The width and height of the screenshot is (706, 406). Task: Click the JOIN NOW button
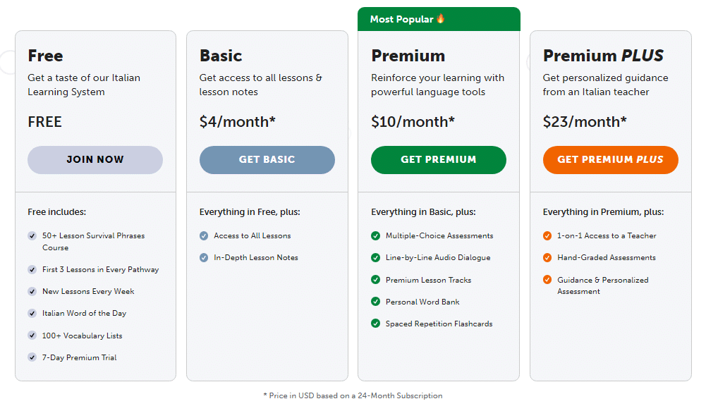(95, 160)
